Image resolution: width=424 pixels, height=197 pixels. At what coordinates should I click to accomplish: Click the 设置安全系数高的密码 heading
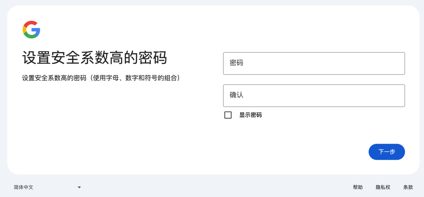click(x=95, y=58)
